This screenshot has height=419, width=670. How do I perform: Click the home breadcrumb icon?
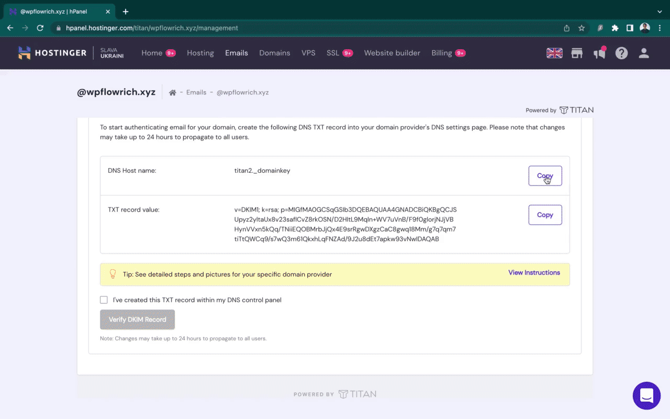(x=173, y=93)
